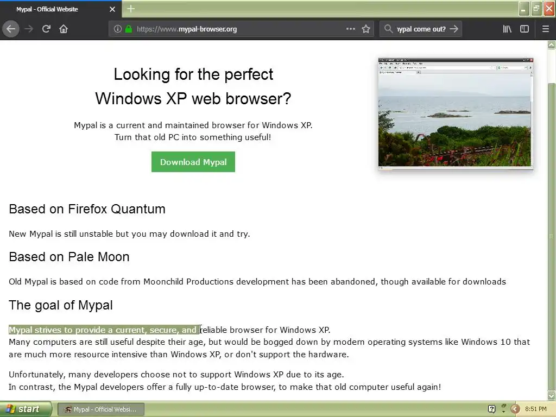Click the scrollbar up arrow
Viewport: 556px width, 417px height.
click(552, 45)
